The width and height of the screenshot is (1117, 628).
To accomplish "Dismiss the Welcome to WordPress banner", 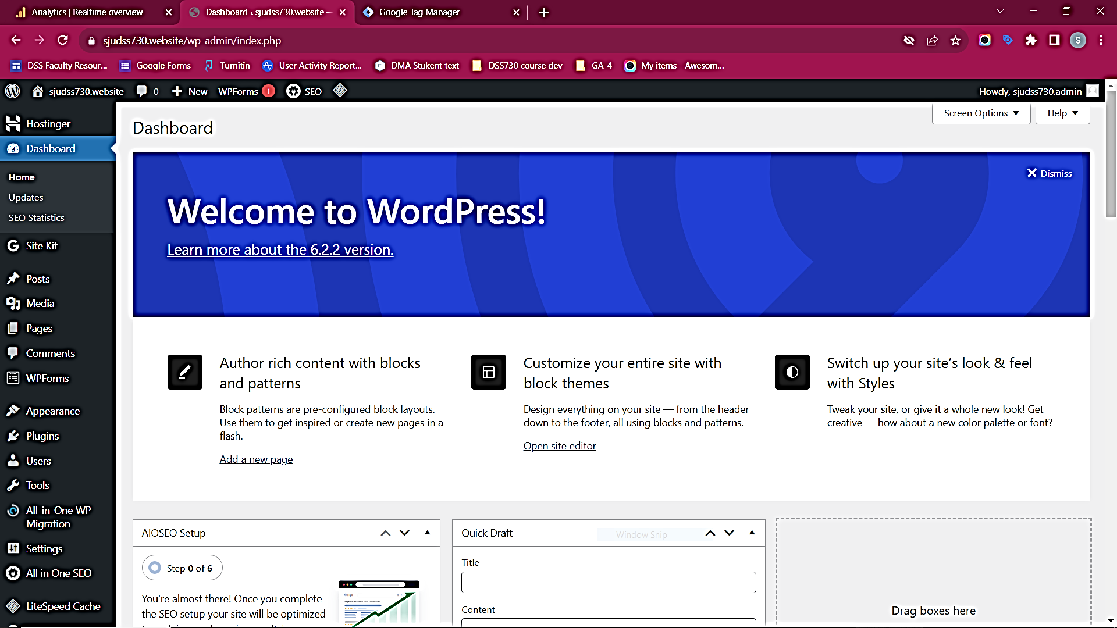I will 1050,173.
